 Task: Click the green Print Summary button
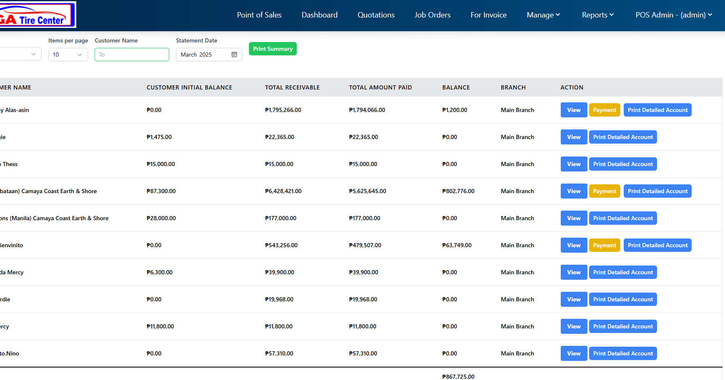(x=273, y=49)
